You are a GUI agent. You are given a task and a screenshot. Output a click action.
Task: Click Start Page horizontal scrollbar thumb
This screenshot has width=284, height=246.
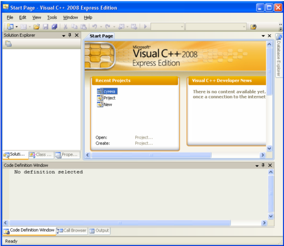pyautogui.click(x=151, y=155)
